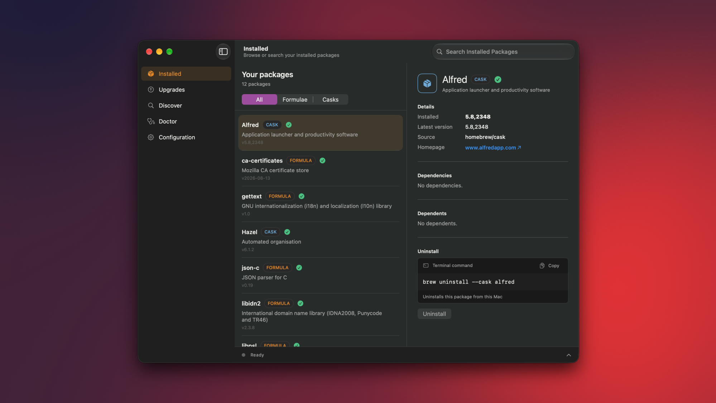Click the Doctor stethoscope icon
Viewport: 716px width, 403px height.
click(151, 121)
